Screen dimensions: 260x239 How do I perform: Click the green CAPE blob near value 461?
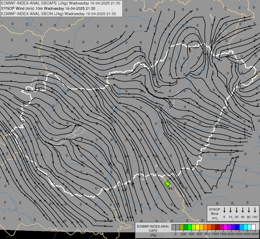(x=168, y=183)
